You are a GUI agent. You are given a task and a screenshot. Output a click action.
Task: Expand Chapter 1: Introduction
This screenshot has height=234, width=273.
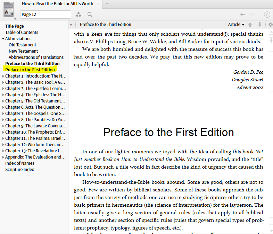click(x=3, y=76)
